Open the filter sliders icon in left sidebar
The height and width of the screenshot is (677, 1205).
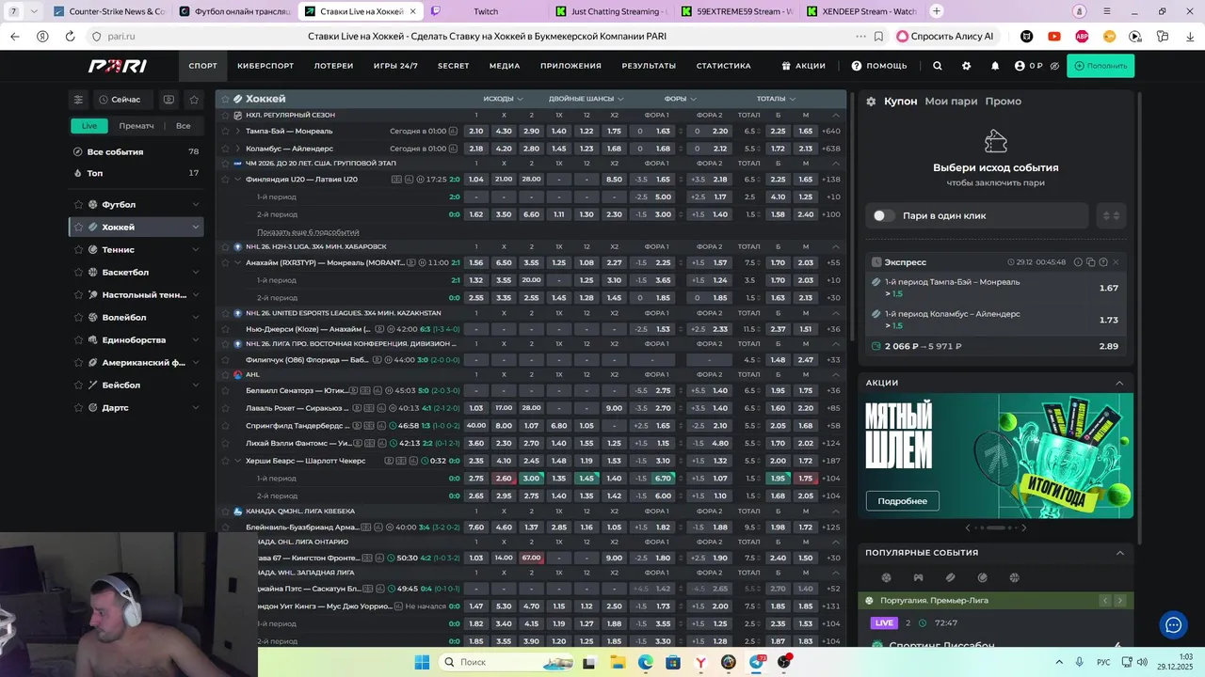[x=79, y=100]
